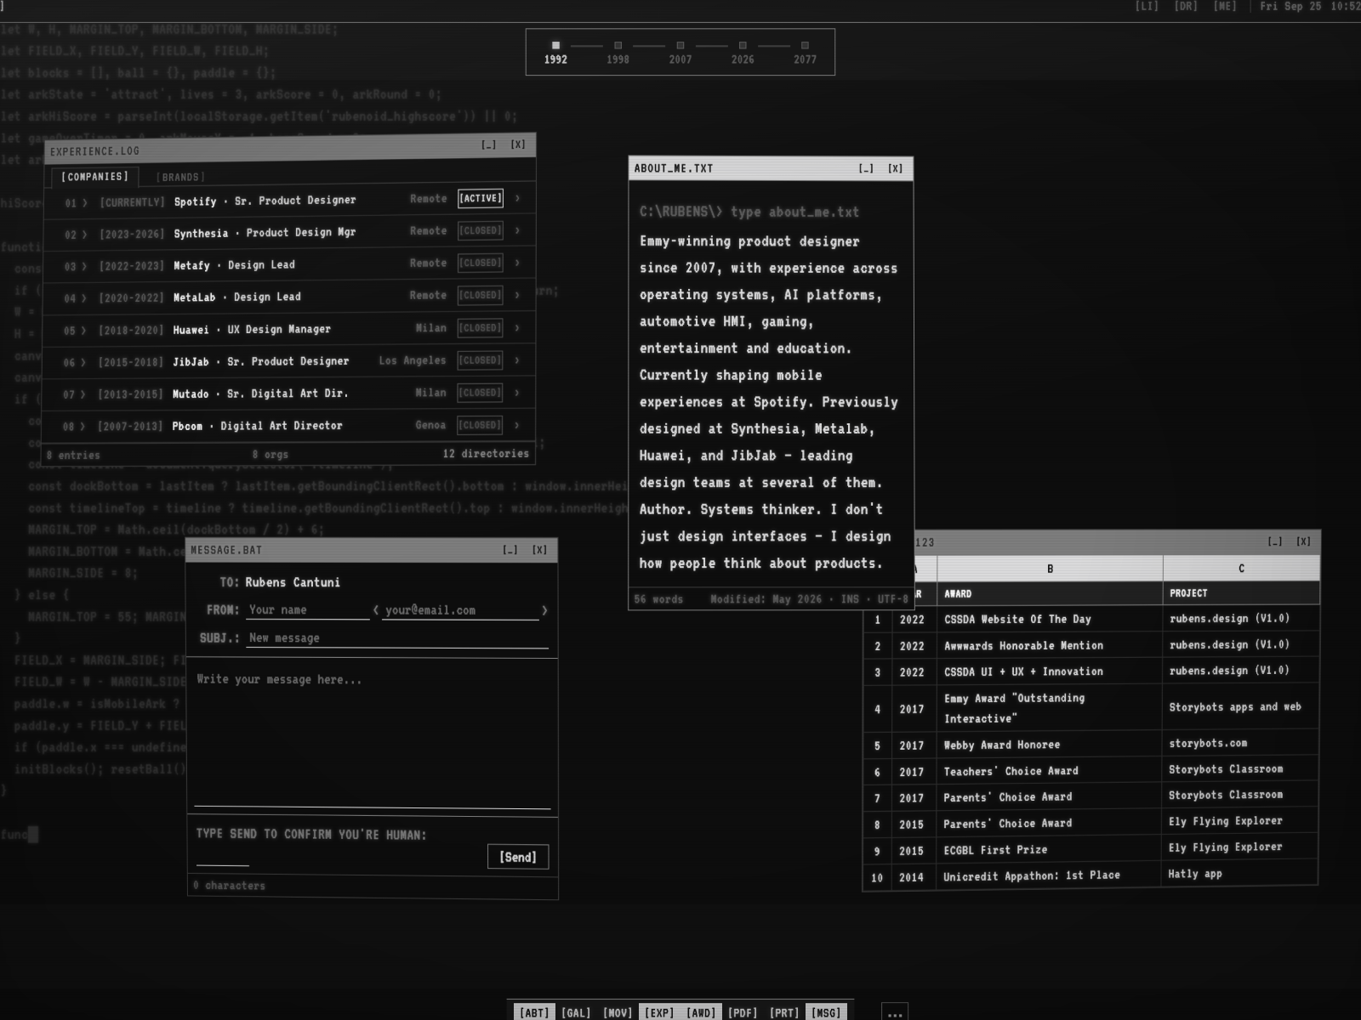
Task: Select the 2007 timeline era
Action: pos(680,53)
